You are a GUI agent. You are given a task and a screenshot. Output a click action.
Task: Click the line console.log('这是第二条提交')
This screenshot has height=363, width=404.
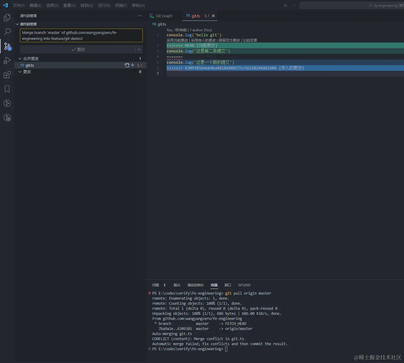click(x=198, y=51)
